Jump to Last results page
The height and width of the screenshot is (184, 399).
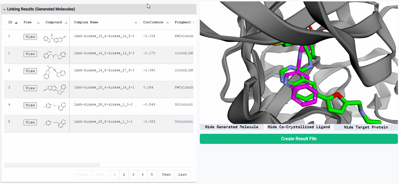click(x=182, y=174)
